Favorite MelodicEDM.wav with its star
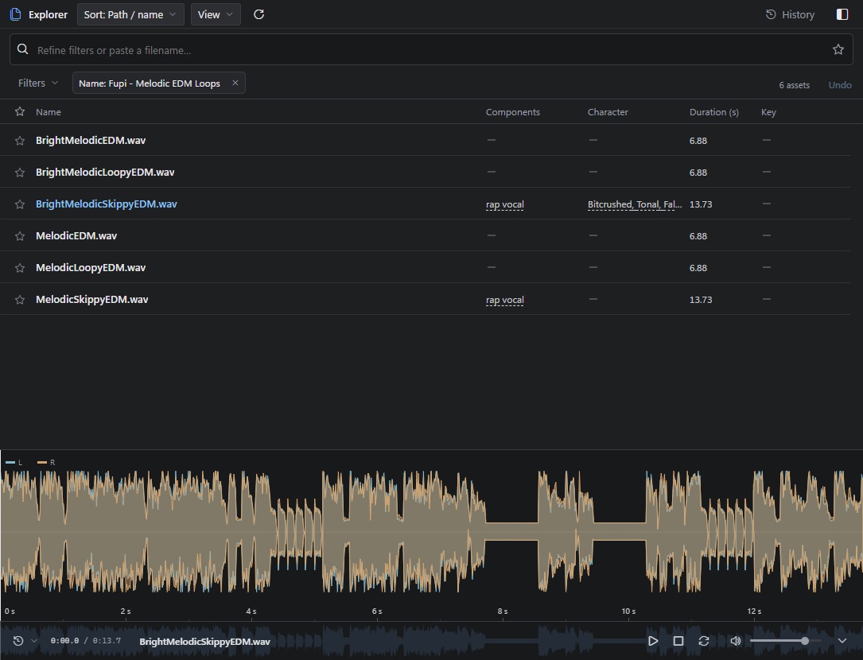The image size is (863, 660). 20,236
